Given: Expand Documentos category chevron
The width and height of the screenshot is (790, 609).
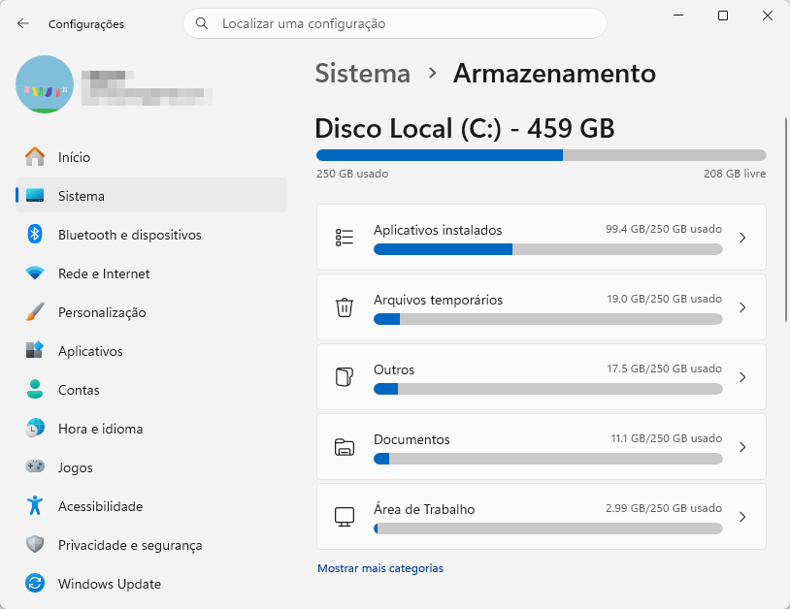Looking at the screenshot, I should [742, 447].
